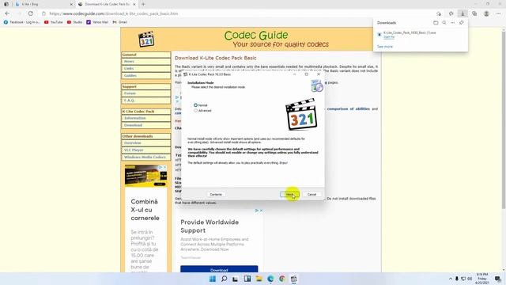
Task: Open the Yahoo Mail bookmark
Action: pyautogui.click(x=97, y=22)
